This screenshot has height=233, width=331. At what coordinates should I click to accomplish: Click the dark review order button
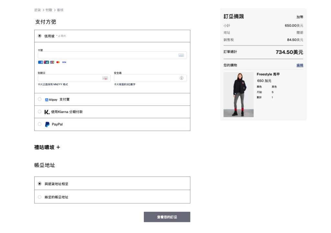[167, 217]
